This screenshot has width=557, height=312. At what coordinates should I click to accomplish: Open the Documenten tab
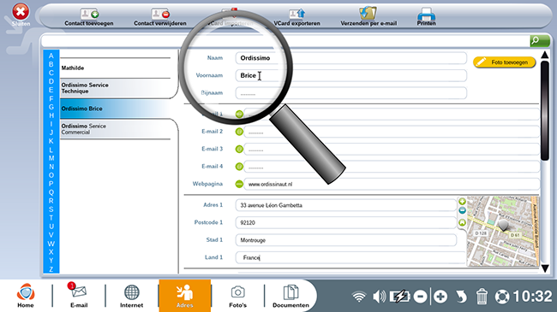[290, 296]
